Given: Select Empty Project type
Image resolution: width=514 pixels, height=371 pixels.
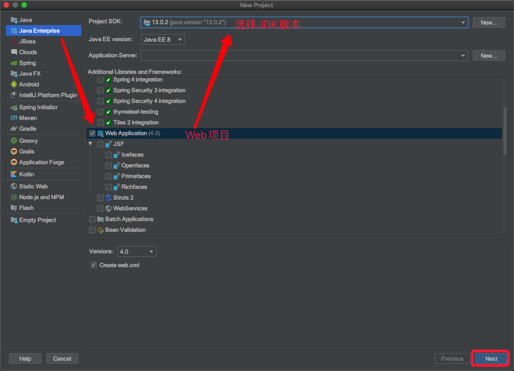Looking at the screenshot, I should (x=43, y=220).
